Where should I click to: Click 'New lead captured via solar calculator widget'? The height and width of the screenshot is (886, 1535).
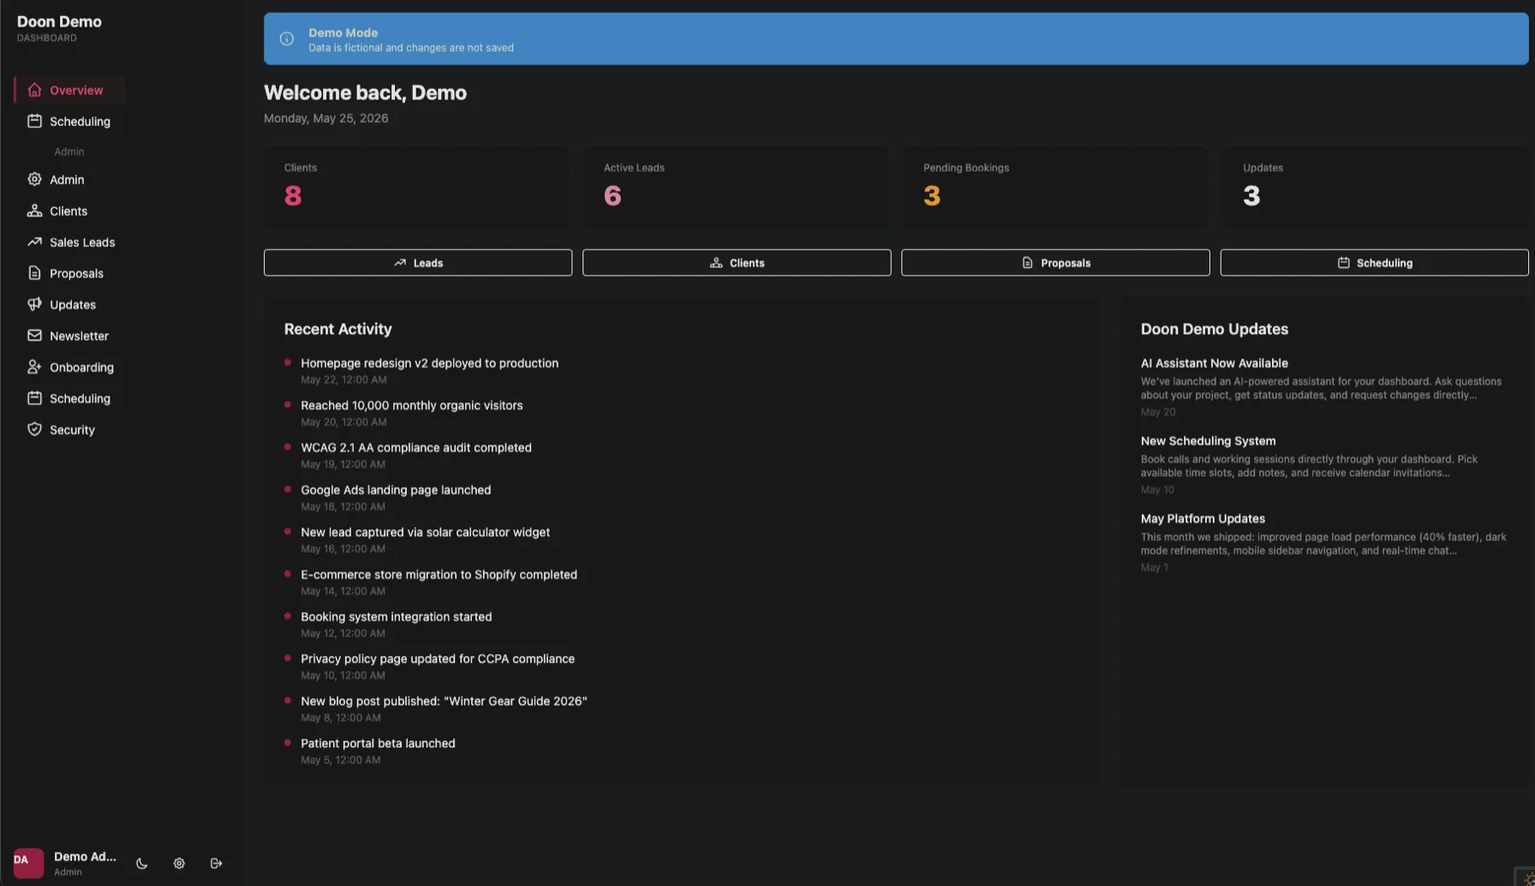coord(425,532)
